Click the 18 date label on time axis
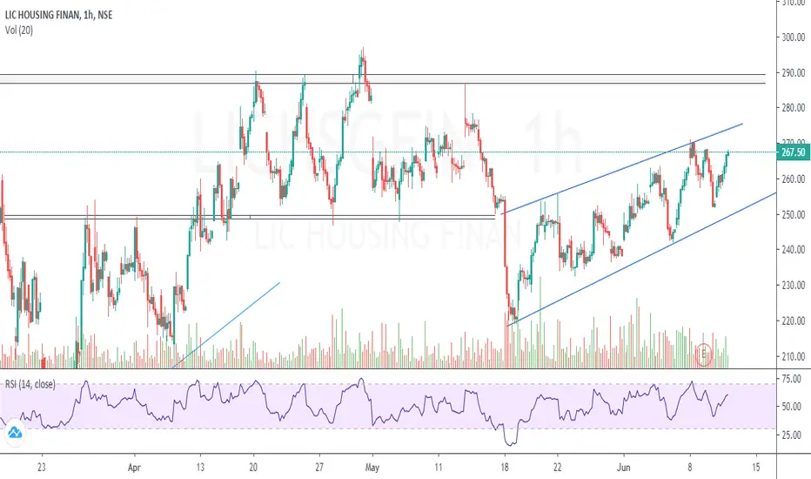The width and height of the screenshot is (811, 479). (505, 467)
